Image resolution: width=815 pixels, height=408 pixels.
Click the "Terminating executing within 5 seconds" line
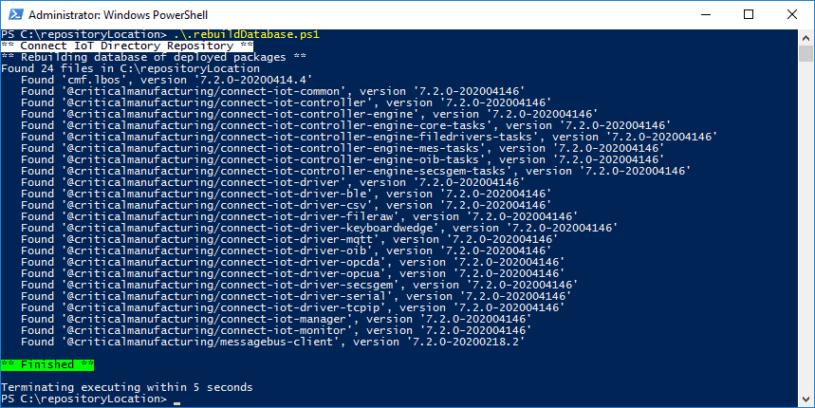coord(127,387)
